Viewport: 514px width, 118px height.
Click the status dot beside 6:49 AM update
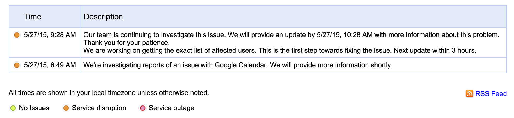tap(17, 65)
